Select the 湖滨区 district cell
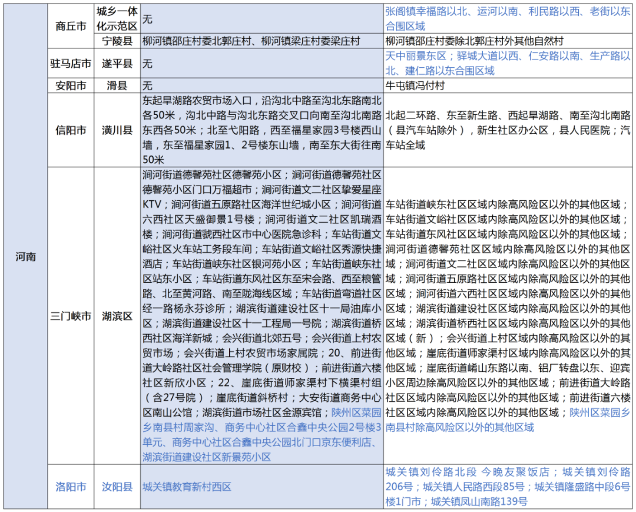Viewport: 636px width, 512px height. tap(117, 316)
